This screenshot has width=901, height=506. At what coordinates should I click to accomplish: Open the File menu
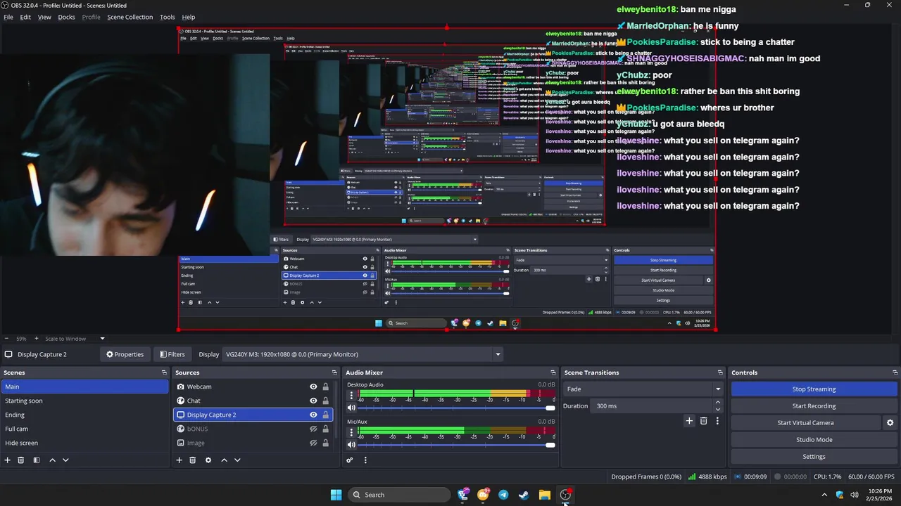pos(8,17)
